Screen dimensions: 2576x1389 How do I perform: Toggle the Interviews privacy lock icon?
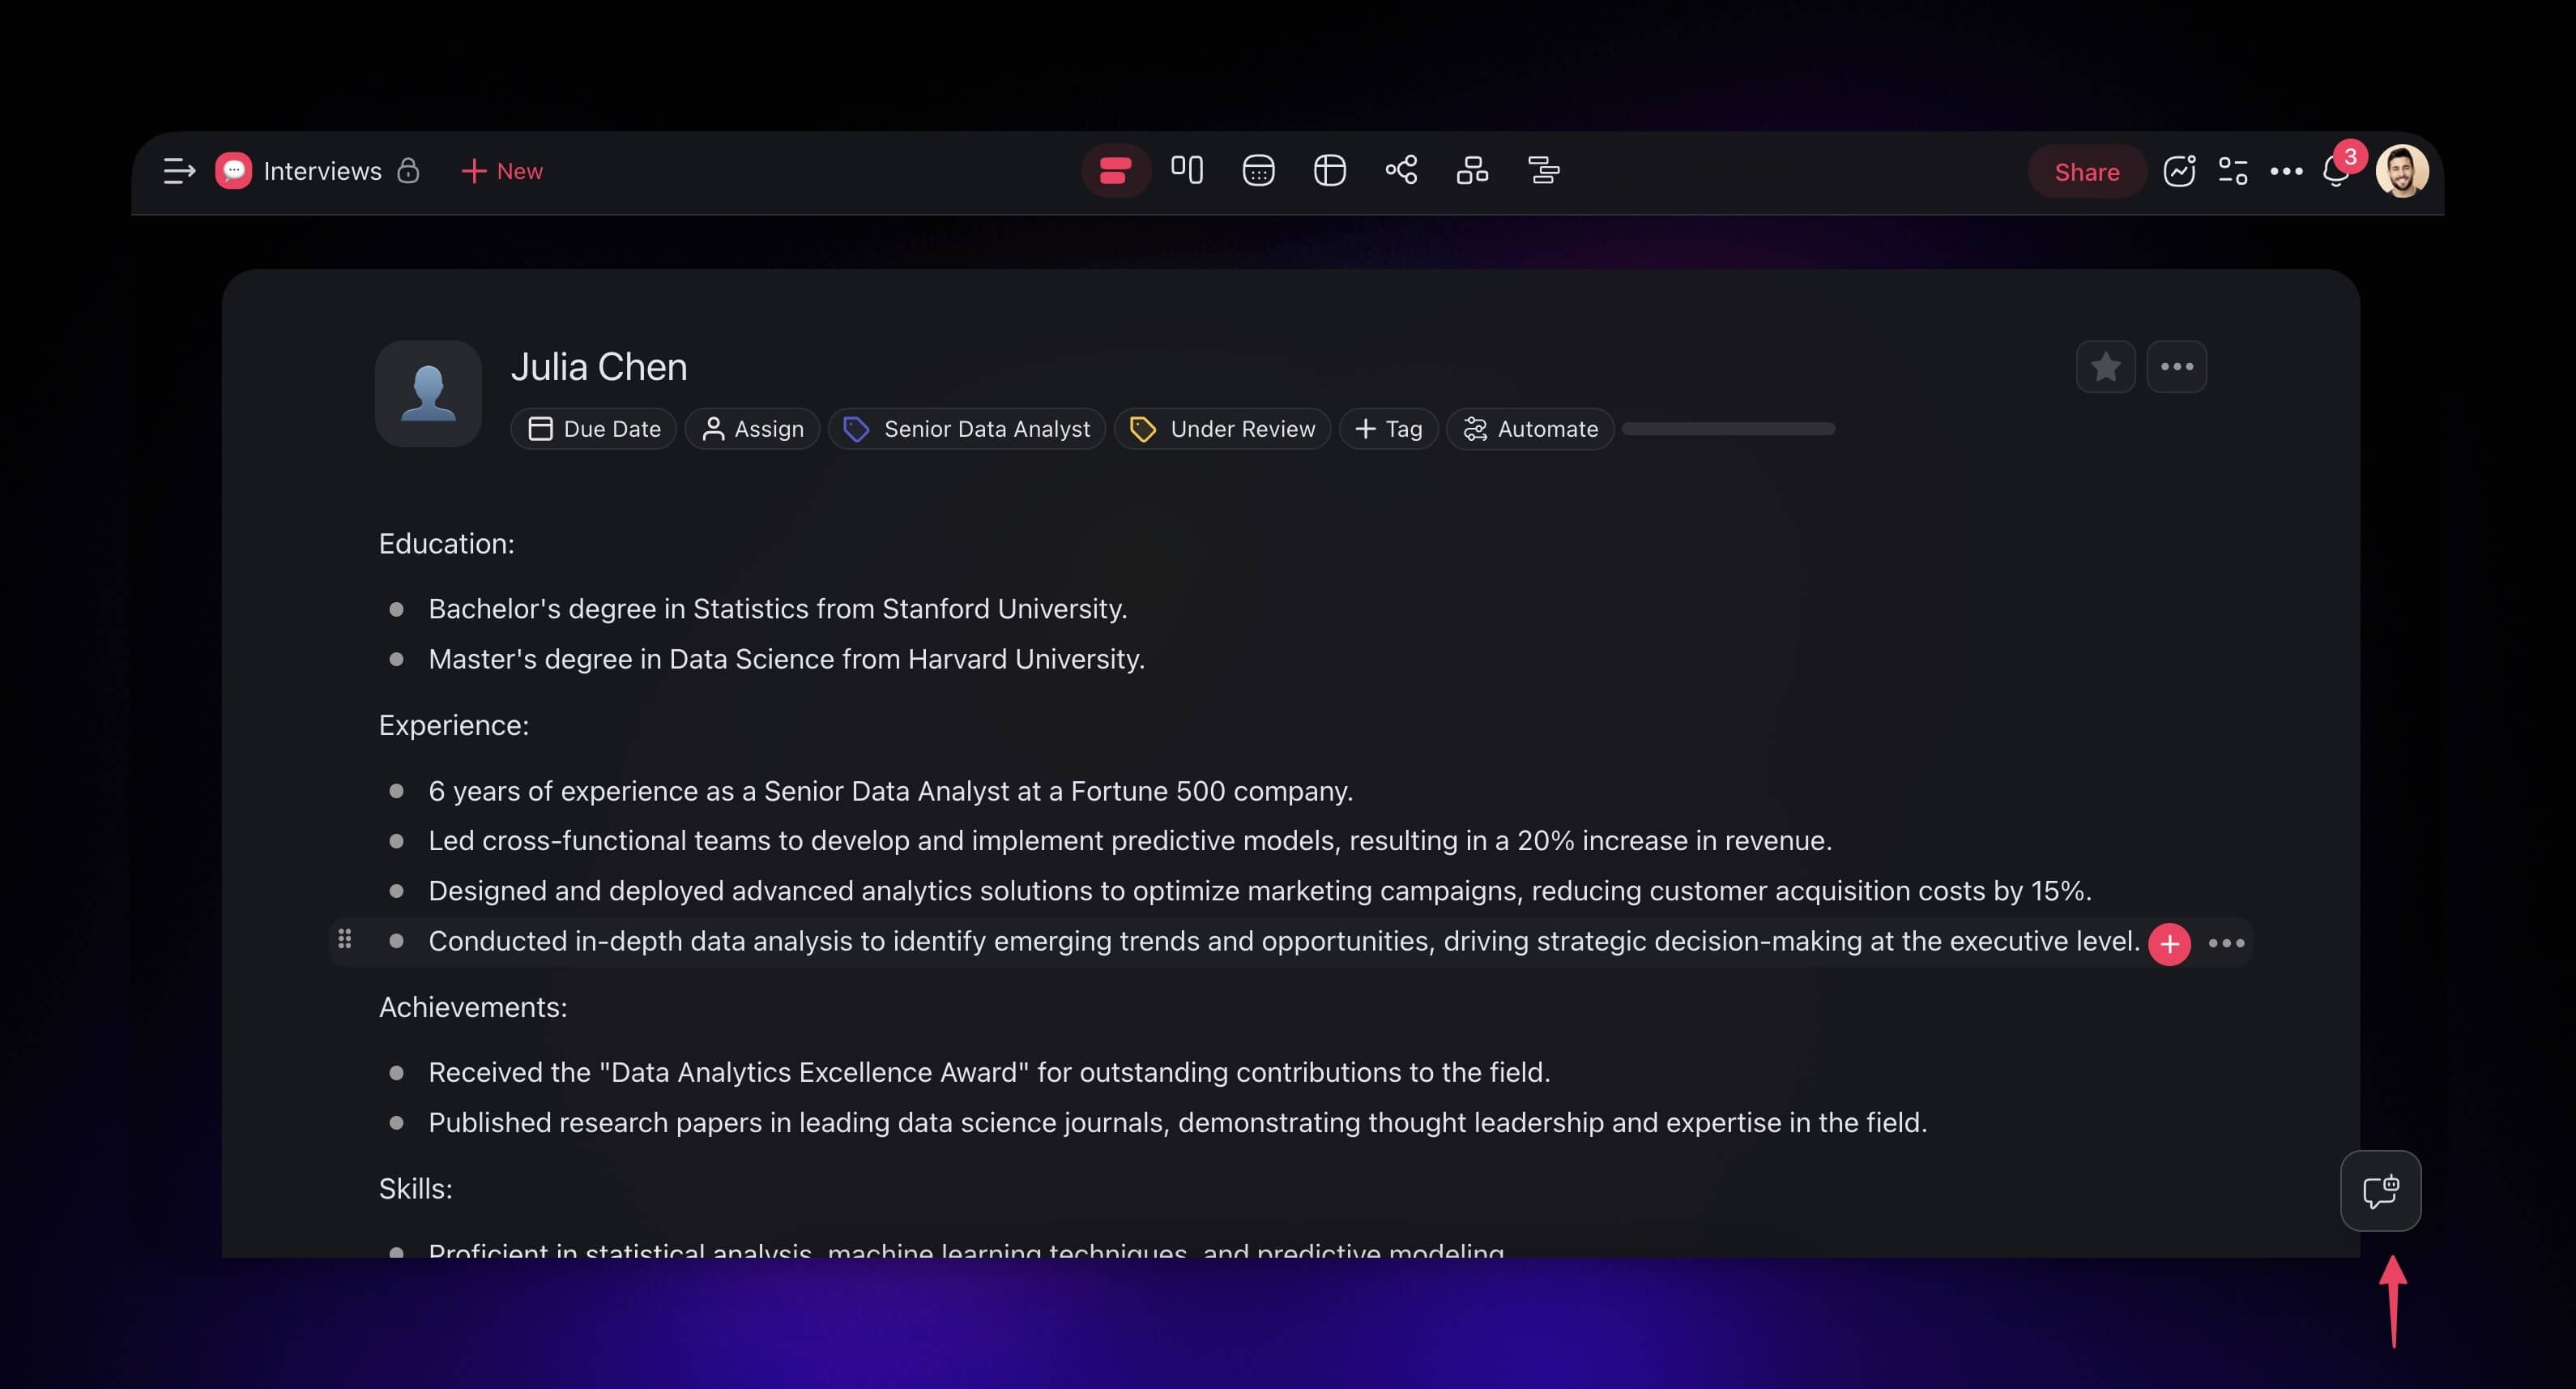point(408,171)
